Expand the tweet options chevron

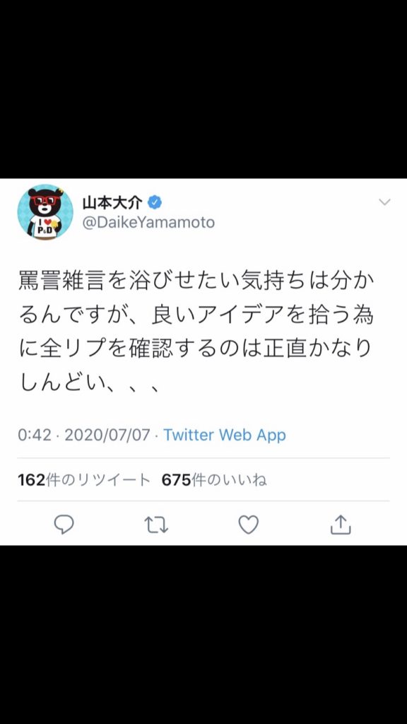(384, 202)
